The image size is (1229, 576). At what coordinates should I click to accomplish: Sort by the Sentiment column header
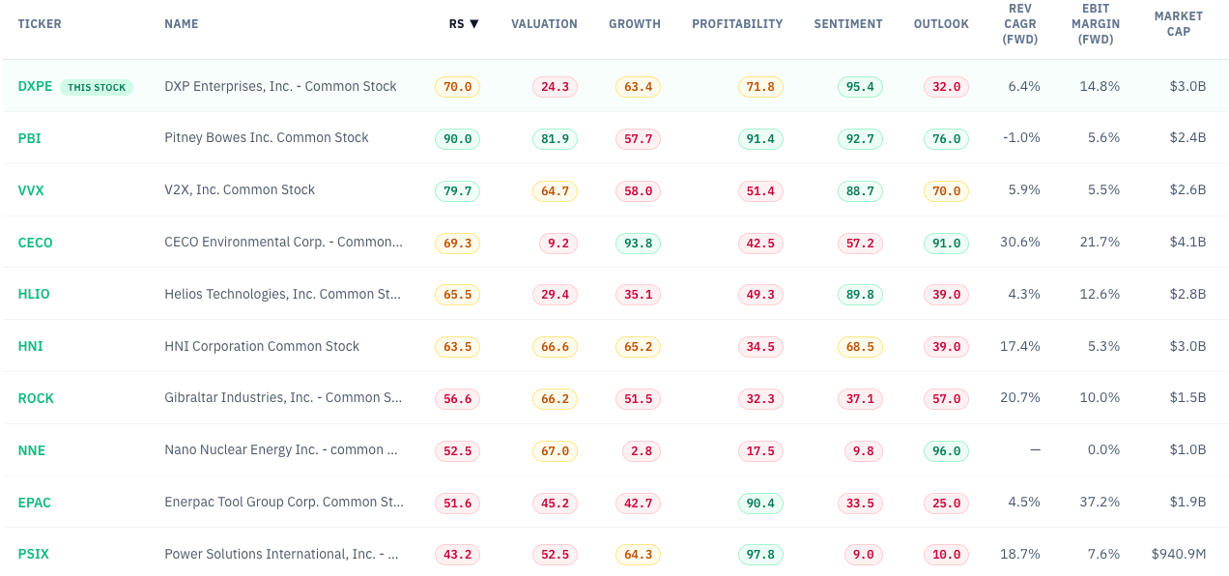848,24
